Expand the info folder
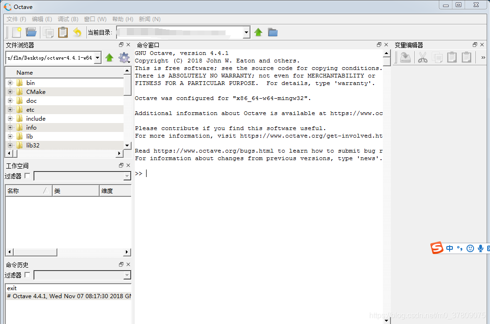 click(10, 127)
